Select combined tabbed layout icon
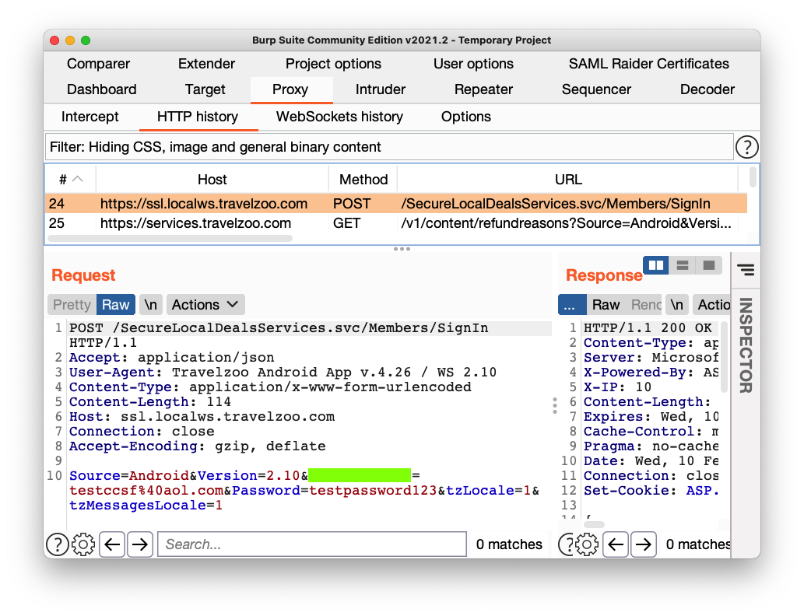Screen dimensions: 804x616 tap(709, 265)
